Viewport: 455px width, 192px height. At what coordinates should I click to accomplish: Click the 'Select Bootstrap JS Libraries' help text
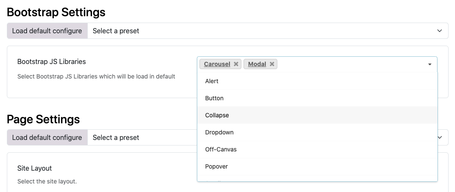click(x=96, y=77)
